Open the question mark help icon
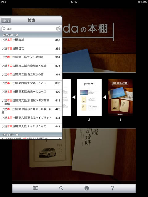This screenshot has height=197, width=148. pyautogui.click(x=113, y=188)
